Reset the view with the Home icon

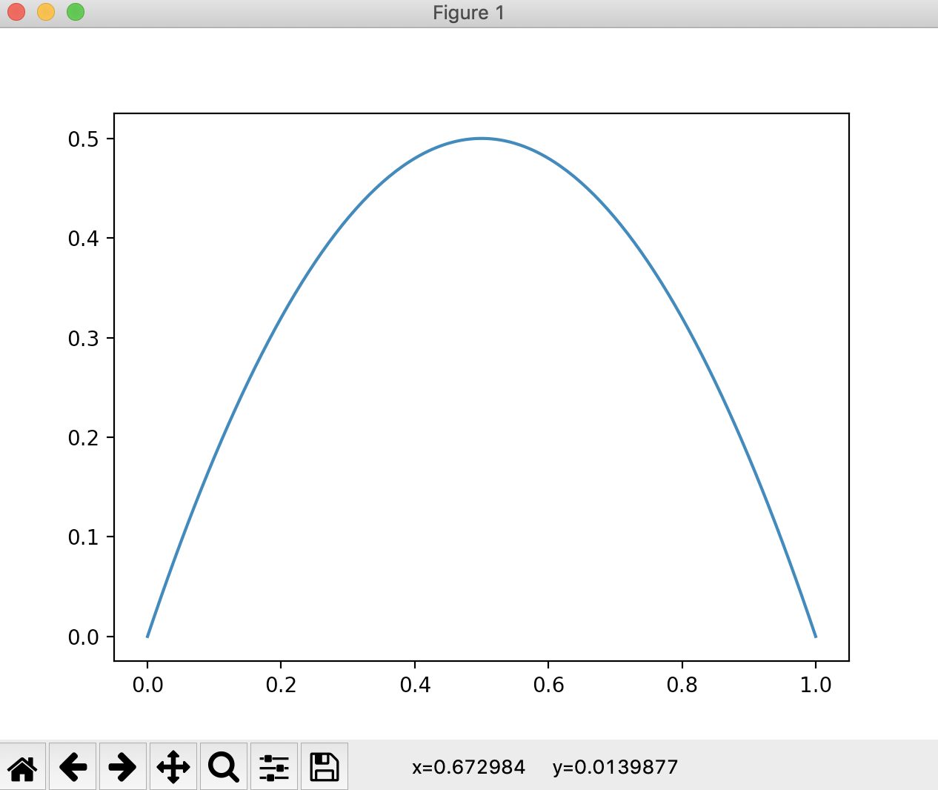coord(23,766)
